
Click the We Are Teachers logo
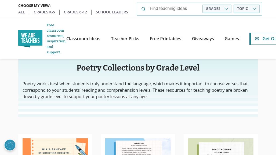30,39
